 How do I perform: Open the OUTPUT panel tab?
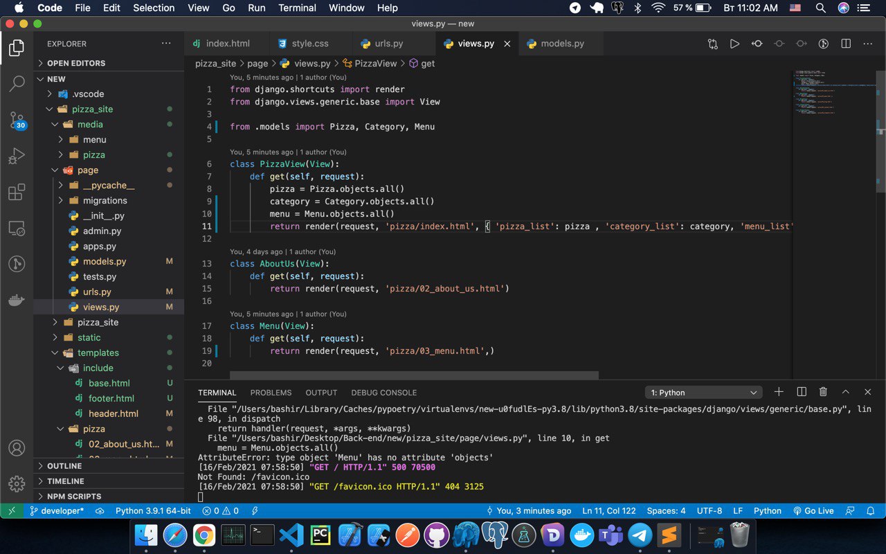coord(321,393)
